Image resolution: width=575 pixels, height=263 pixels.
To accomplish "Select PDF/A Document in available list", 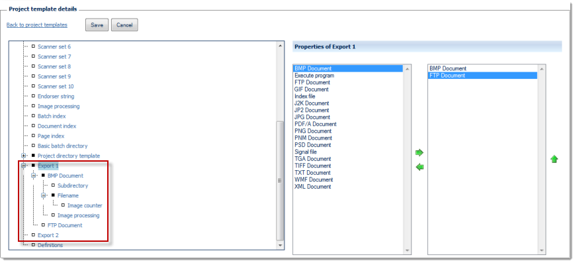I will point(347,124).
